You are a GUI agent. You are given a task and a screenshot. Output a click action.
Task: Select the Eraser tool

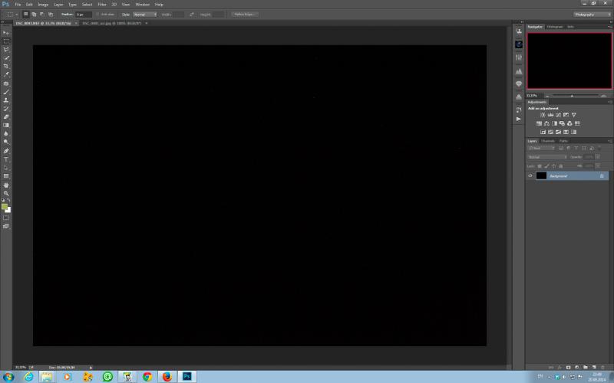point(6,117)
